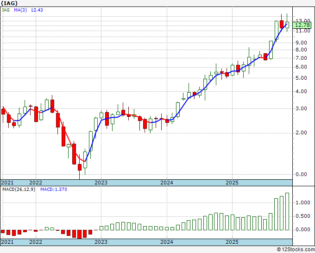Screen dimensions: 315x253
Task: Click 2021 on the MACD timeline
Action: pos(7,242)
